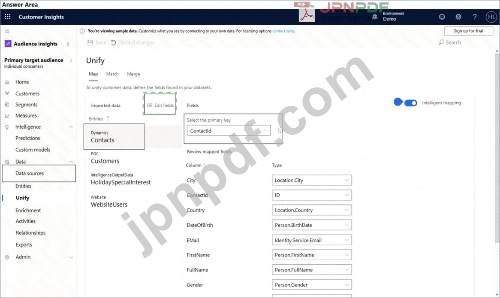This screenshot has height=298, width=500.
Task: Open the DateOfBirth type dropdown
Action: click(312, 225)
